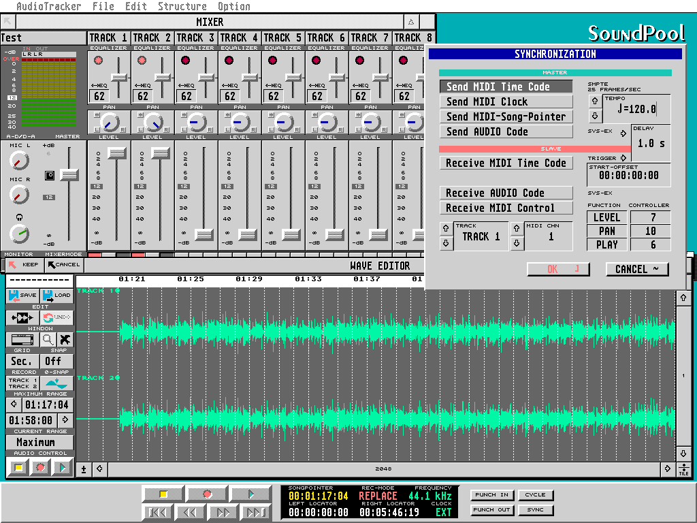Enable Send MIDI Clock
The width and height of the screenshot is (697, 523).
506,102
